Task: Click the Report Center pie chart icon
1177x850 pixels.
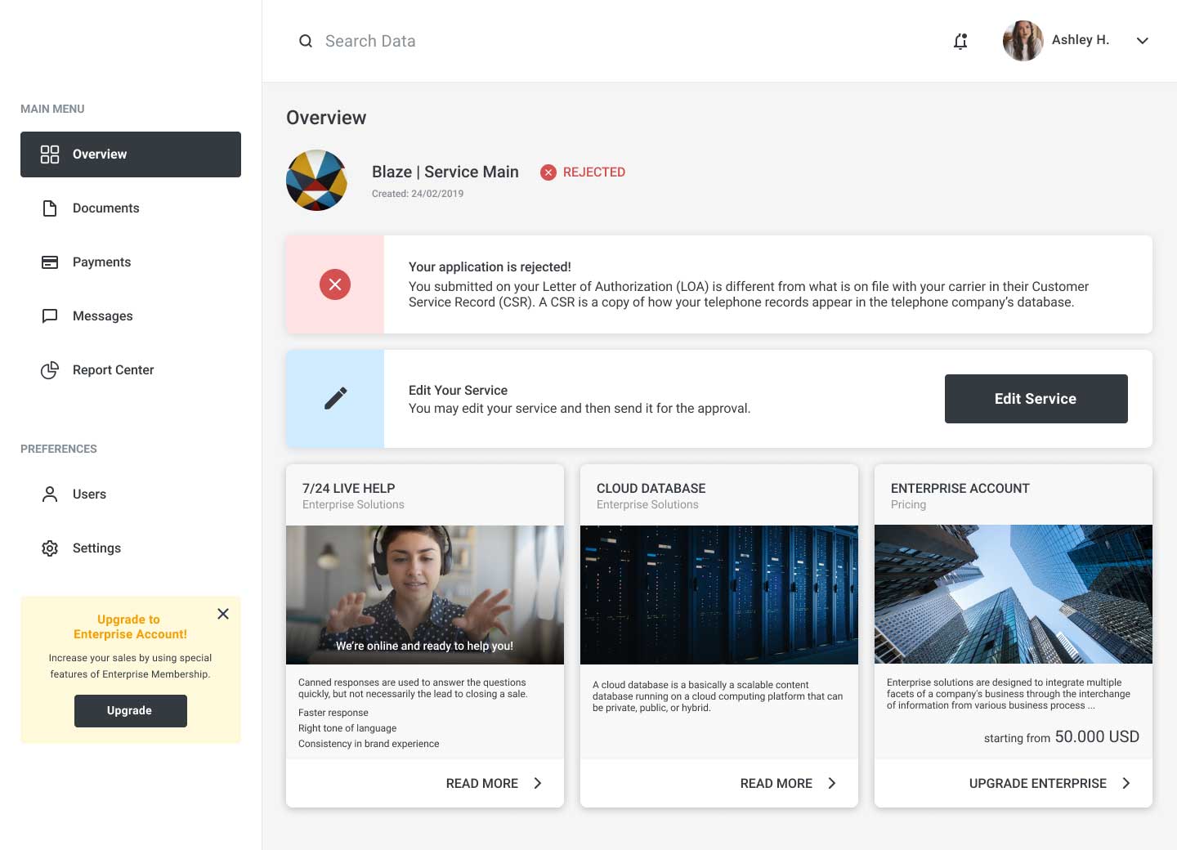Action: (50, 370)
